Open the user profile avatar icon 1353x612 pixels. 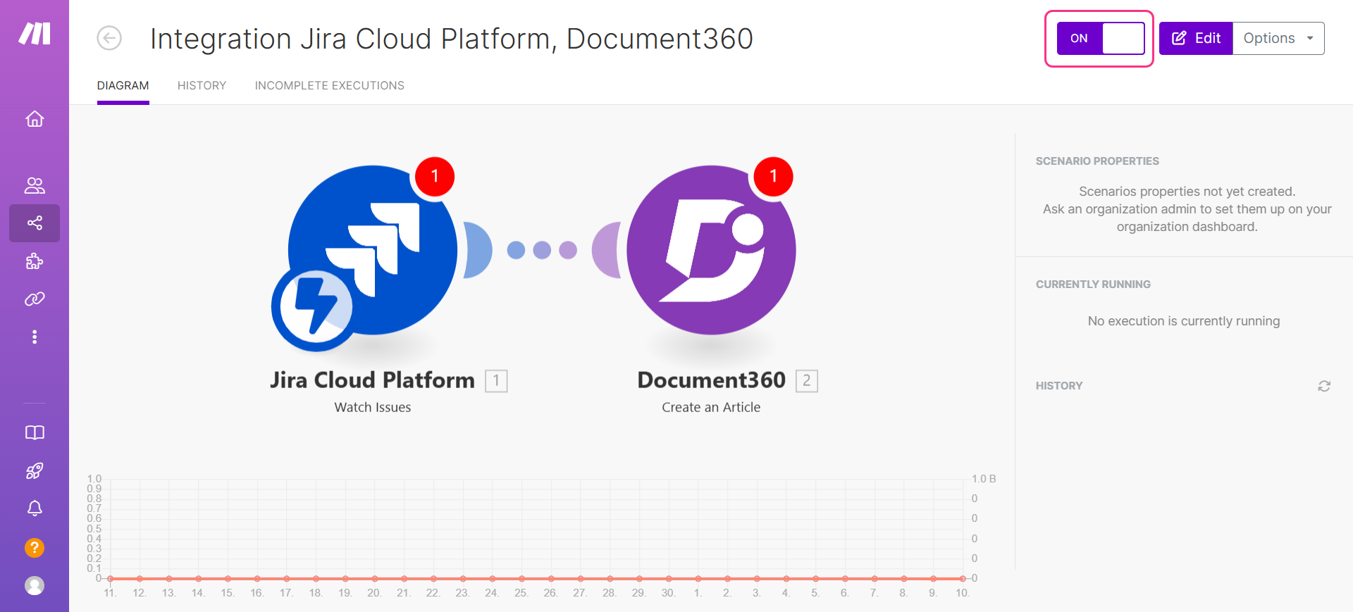tap(35, 586)
